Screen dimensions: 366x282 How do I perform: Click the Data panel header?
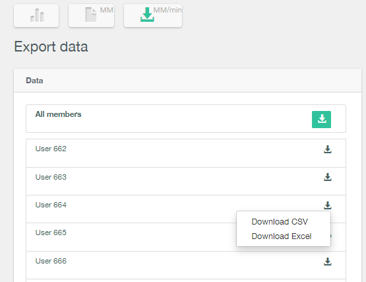point(188,81)
